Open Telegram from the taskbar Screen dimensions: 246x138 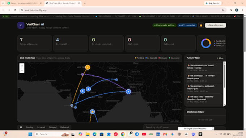click(137, 134)
